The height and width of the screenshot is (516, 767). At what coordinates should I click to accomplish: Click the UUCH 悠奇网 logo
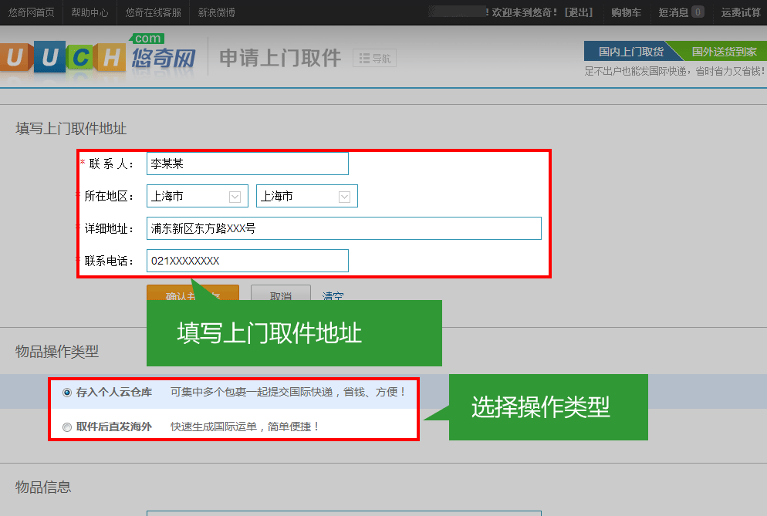click(x=98, y=57)
